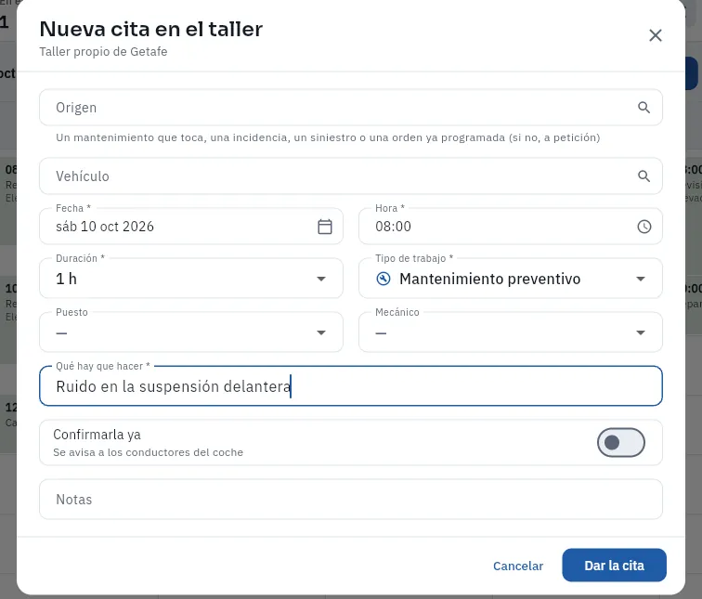Open the Puesto dropdown

click(x=191, y=332)
